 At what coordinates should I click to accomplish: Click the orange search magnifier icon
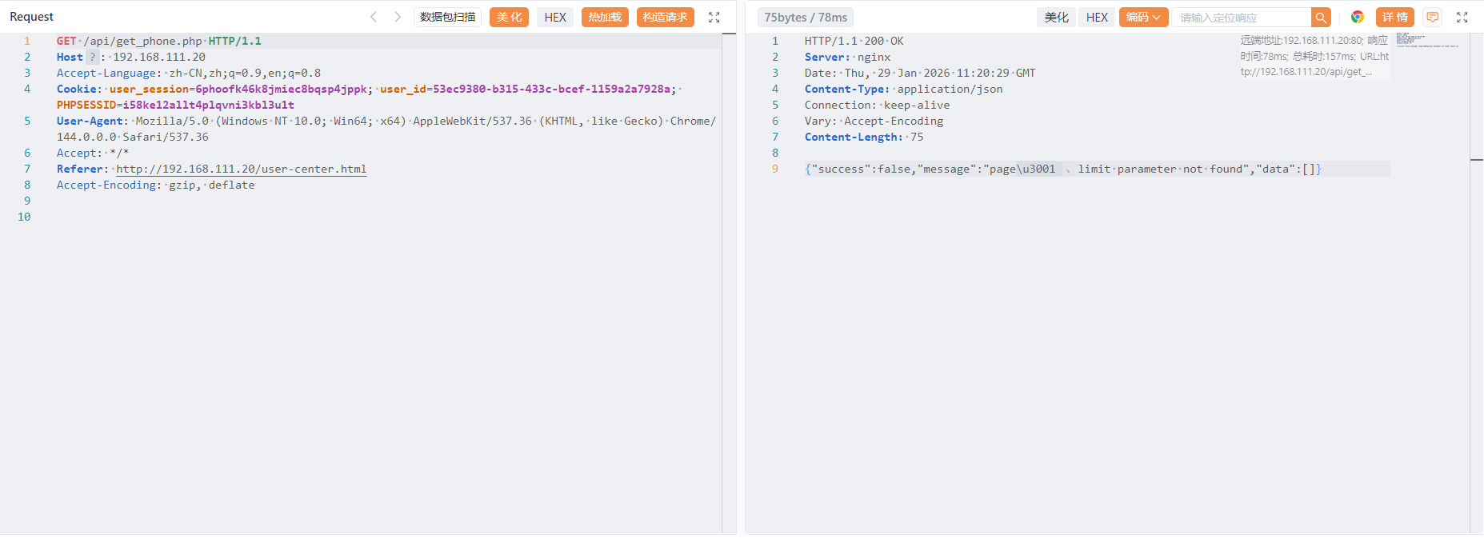(1321, 17)
